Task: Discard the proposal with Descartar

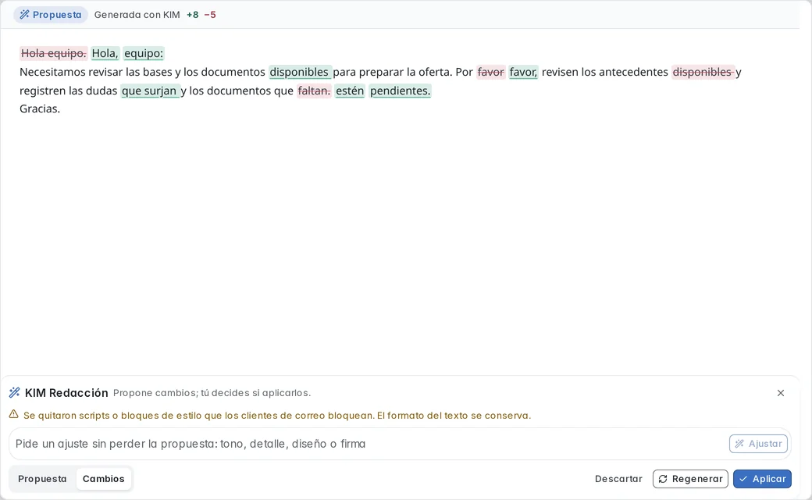Action: coord(618,479)
